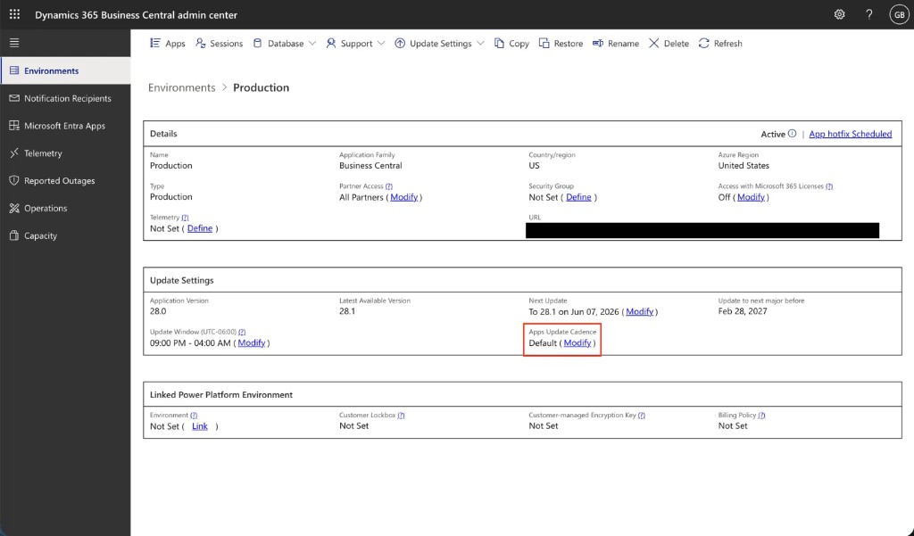Click the Refresh circular arrow icon
Viewport: 914px width, 536px height.
[x=704, y=43]
